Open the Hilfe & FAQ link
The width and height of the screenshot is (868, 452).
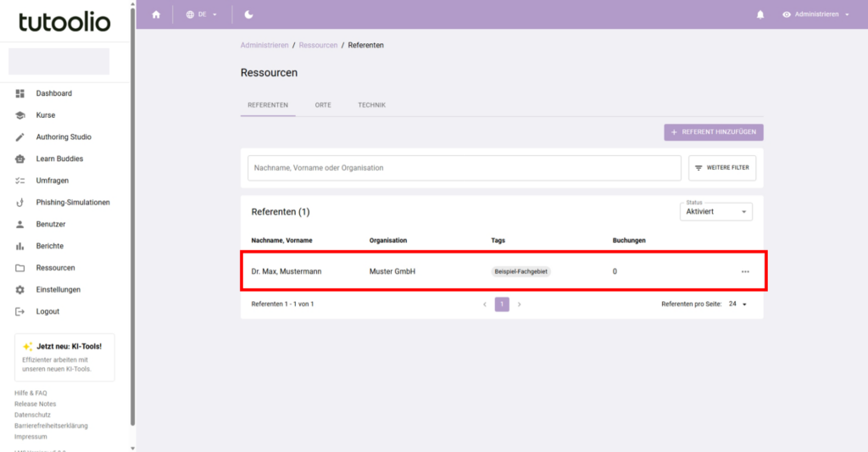(x=31, y=393)
